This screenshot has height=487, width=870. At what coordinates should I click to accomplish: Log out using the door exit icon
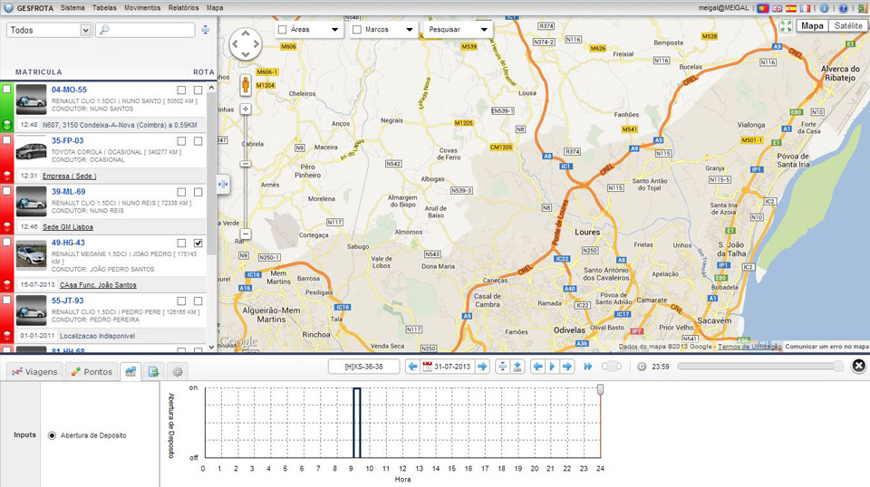pos(863,8)
